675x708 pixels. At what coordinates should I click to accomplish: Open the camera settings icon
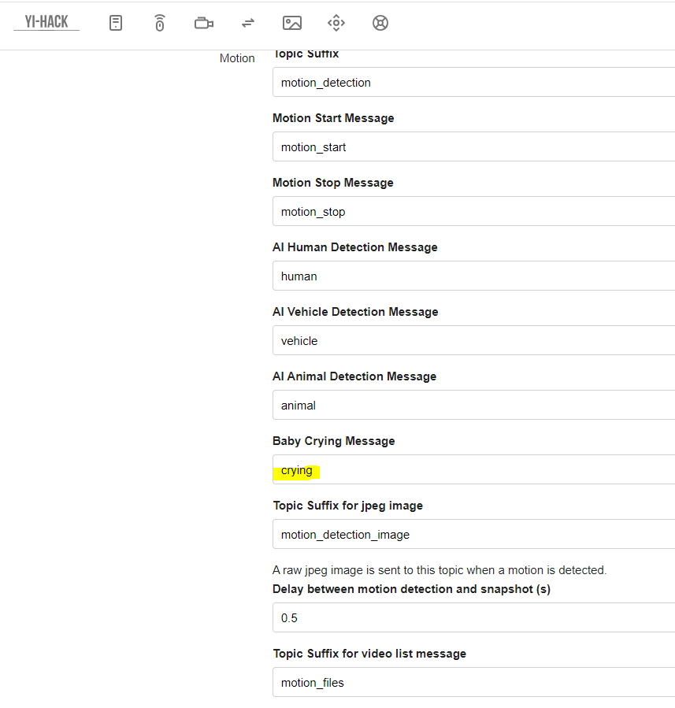[204, 23]
